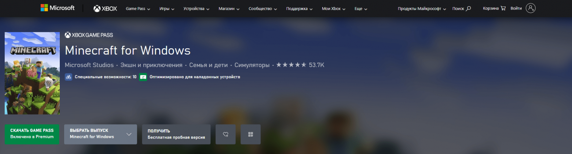Click the accessibility features icon
This screenshot has width=572, height=154.
click(x=69, y=77)
